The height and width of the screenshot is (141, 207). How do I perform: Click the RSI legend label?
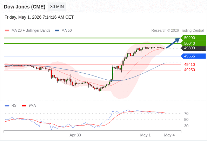pos(14,106)
